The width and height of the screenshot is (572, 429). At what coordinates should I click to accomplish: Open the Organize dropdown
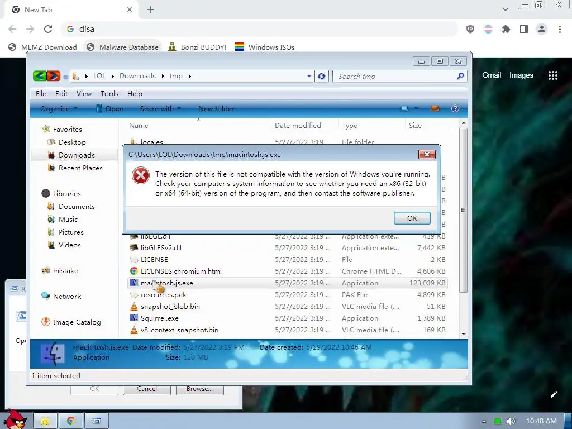(x=58, y=108)
